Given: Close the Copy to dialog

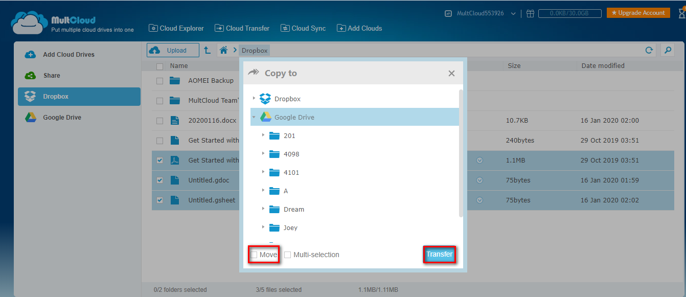Looking at the screenshot, I should 451,74.
